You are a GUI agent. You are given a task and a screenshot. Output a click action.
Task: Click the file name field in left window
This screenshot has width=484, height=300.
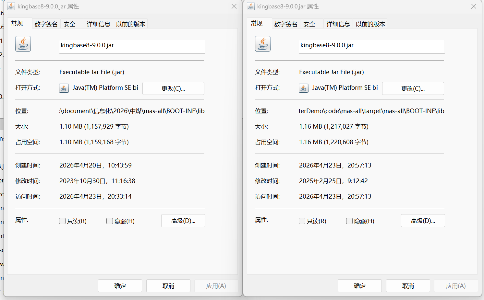pos(132,46)
